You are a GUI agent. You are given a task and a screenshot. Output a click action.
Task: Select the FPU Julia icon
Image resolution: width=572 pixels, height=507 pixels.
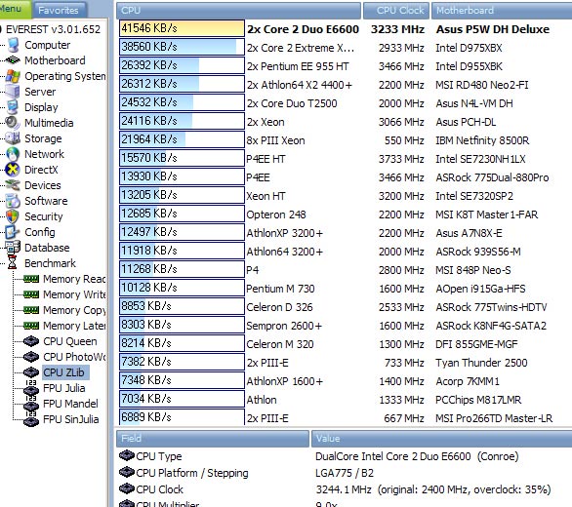(x=31, y=388)
